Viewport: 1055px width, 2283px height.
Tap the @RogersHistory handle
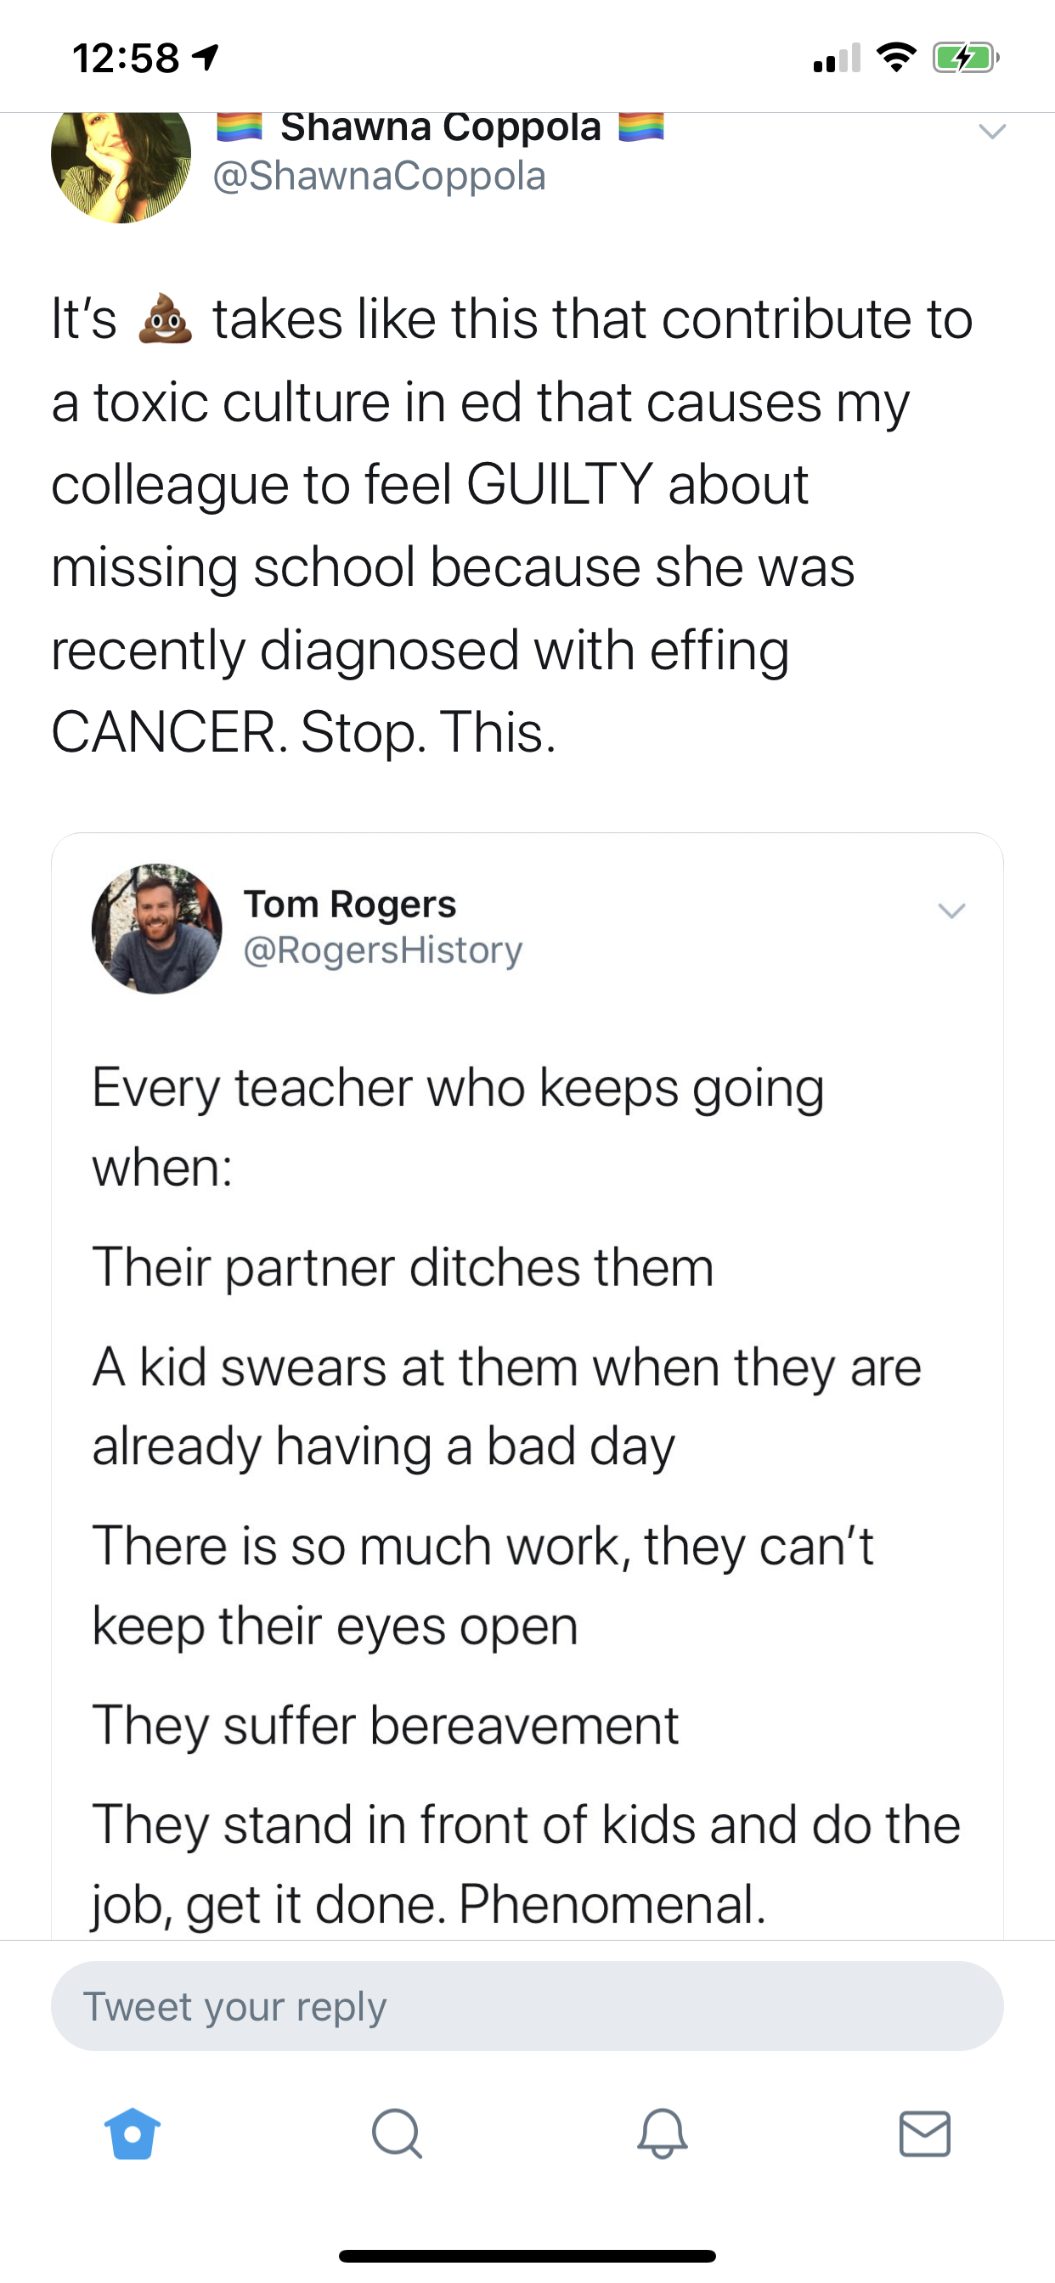[383, 950]
